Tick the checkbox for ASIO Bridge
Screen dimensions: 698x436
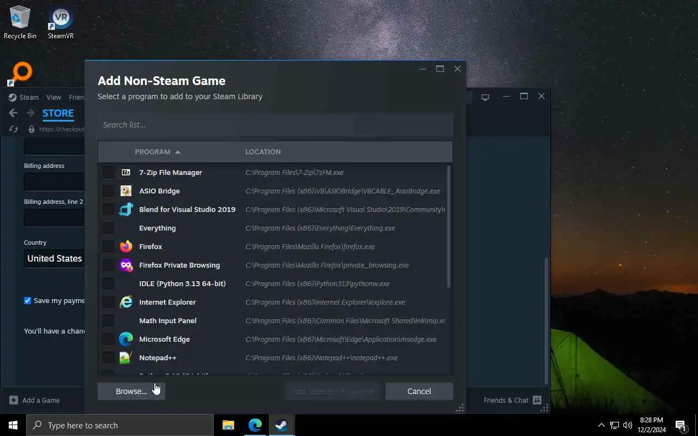click(109, 191)
